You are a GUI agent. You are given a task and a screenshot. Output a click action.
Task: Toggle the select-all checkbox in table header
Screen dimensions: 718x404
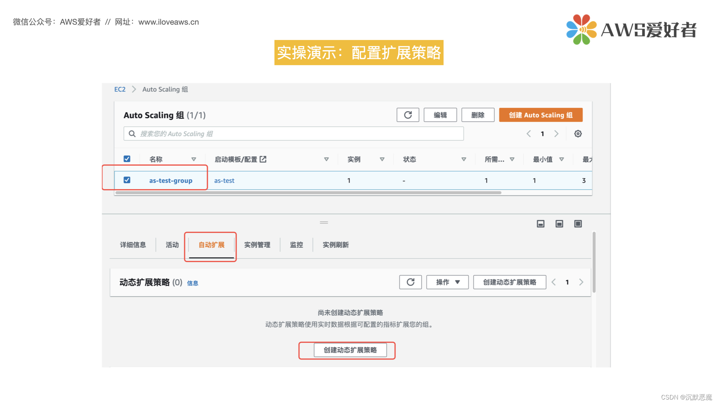tap(127, 159)
